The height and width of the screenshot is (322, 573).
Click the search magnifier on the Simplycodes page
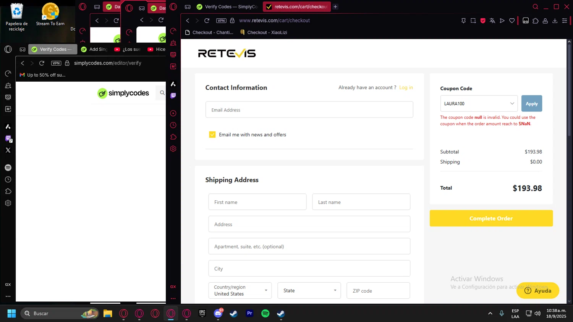[162, 93]
